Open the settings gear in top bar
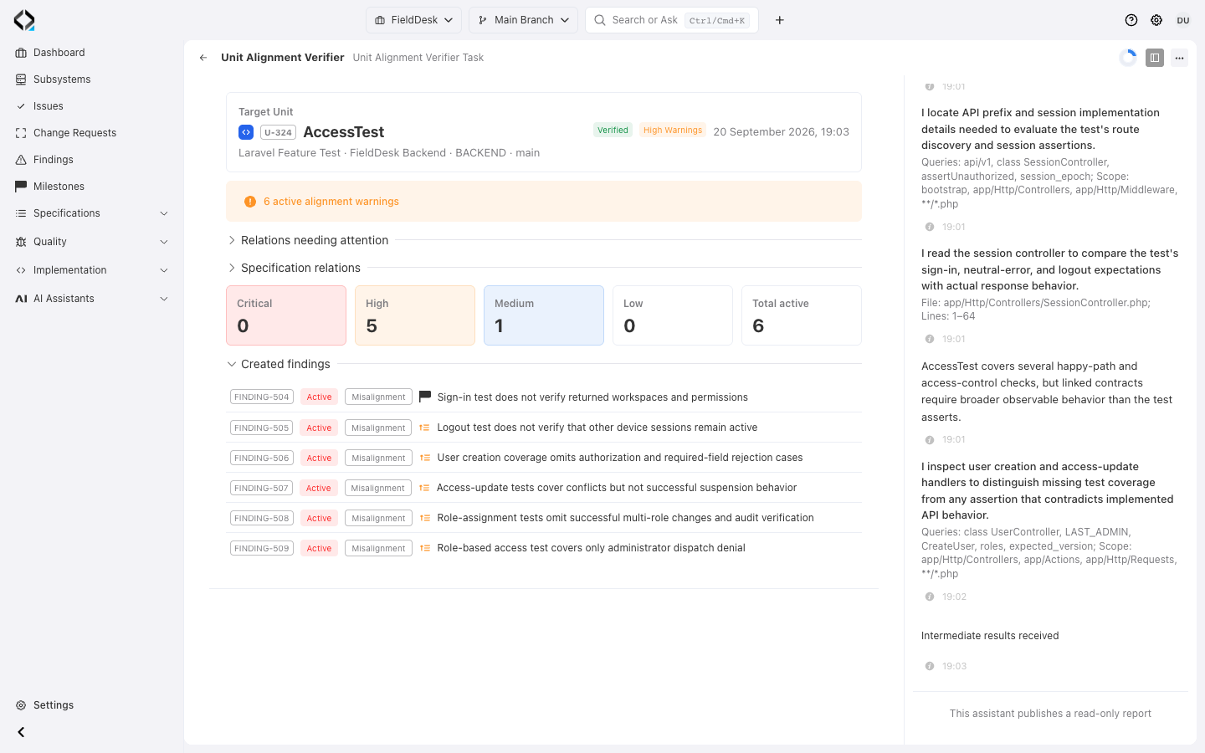1205x753 pixels. click(1156, 20)
